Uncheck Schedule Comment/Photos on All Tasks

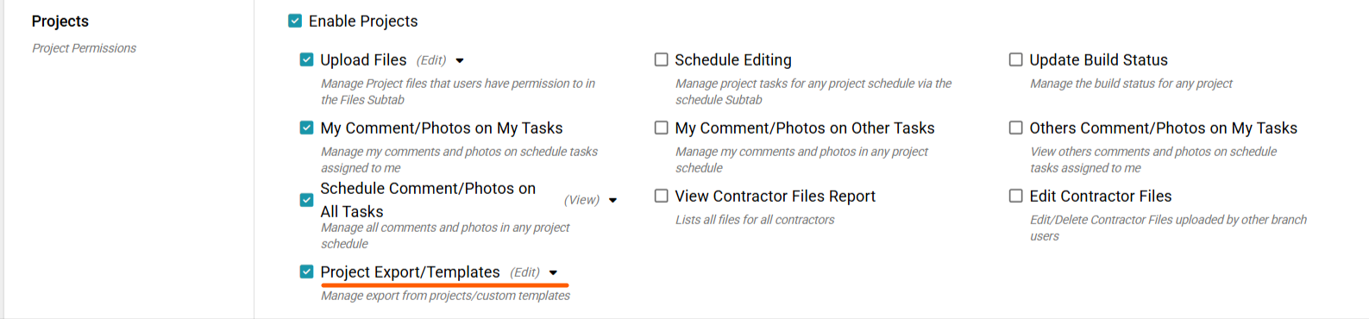pos(306,200)
